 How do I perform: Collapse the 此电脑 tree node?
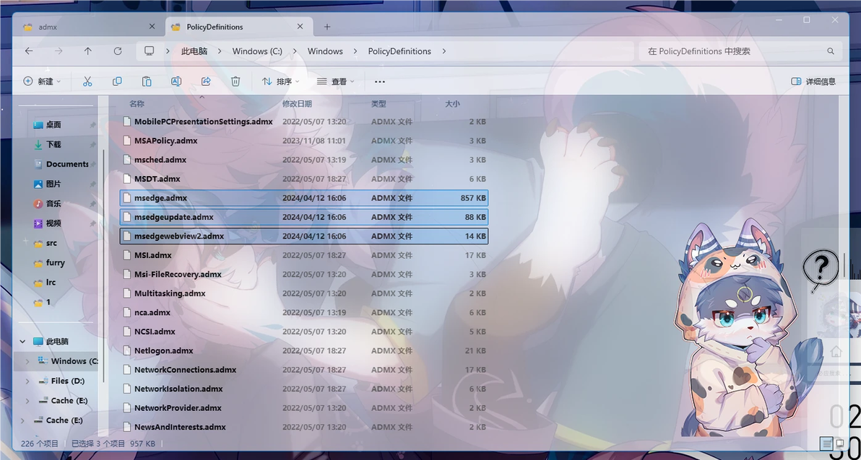point(22,341)
